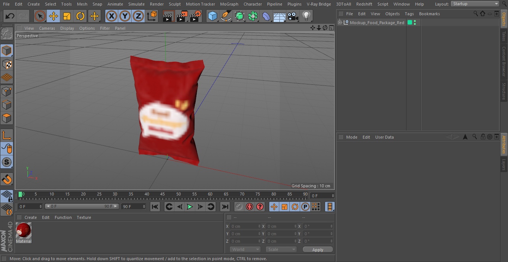Open the Deformer bend icon
Screen dimensions: 508x262
[x=266, y=16]
